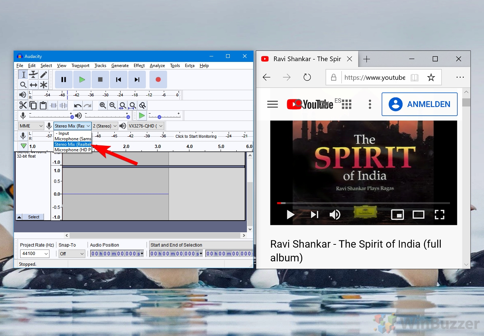Collapse the audio track with the arrow
484x336 pixels.
coord(19,217)
